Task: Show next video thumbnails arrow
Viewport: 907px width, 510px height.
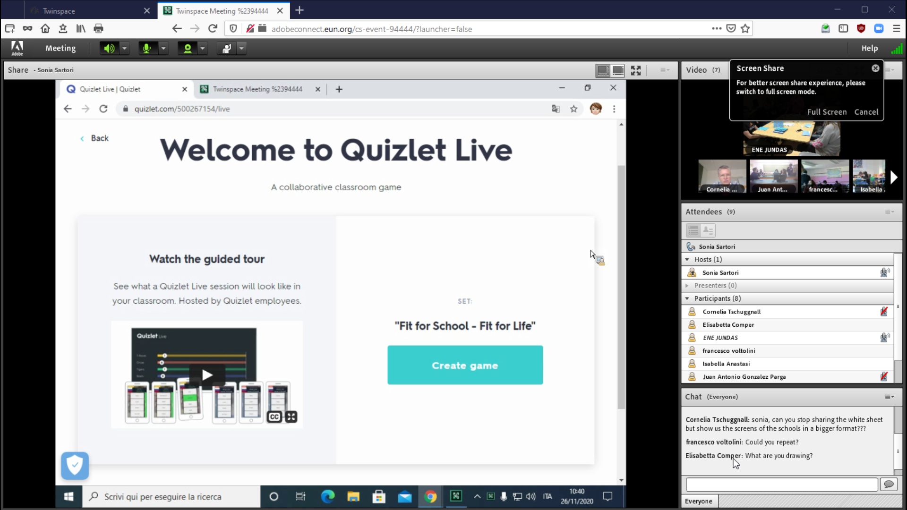Action: (893, 178)
